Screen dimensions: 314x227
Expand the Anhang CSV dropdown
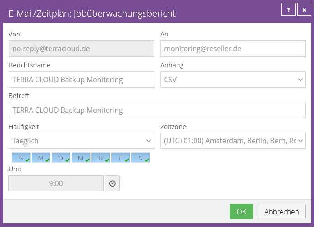233,80
